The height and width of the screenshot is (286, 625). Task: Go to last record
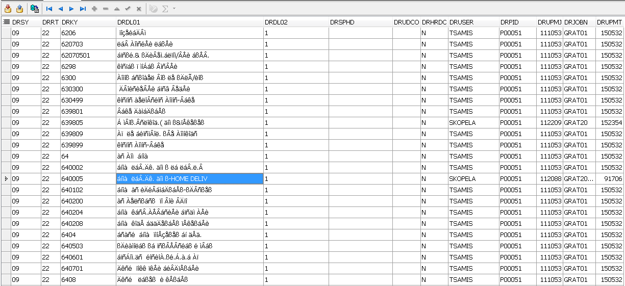[x=83, y=9]
